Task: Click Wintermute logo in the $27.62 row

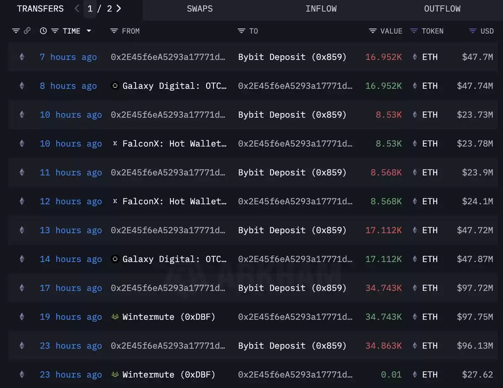Action: point(115,374)
